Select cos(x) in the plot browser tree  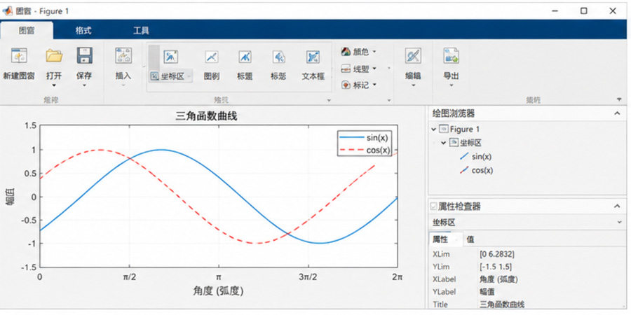(x=482, y=170)
